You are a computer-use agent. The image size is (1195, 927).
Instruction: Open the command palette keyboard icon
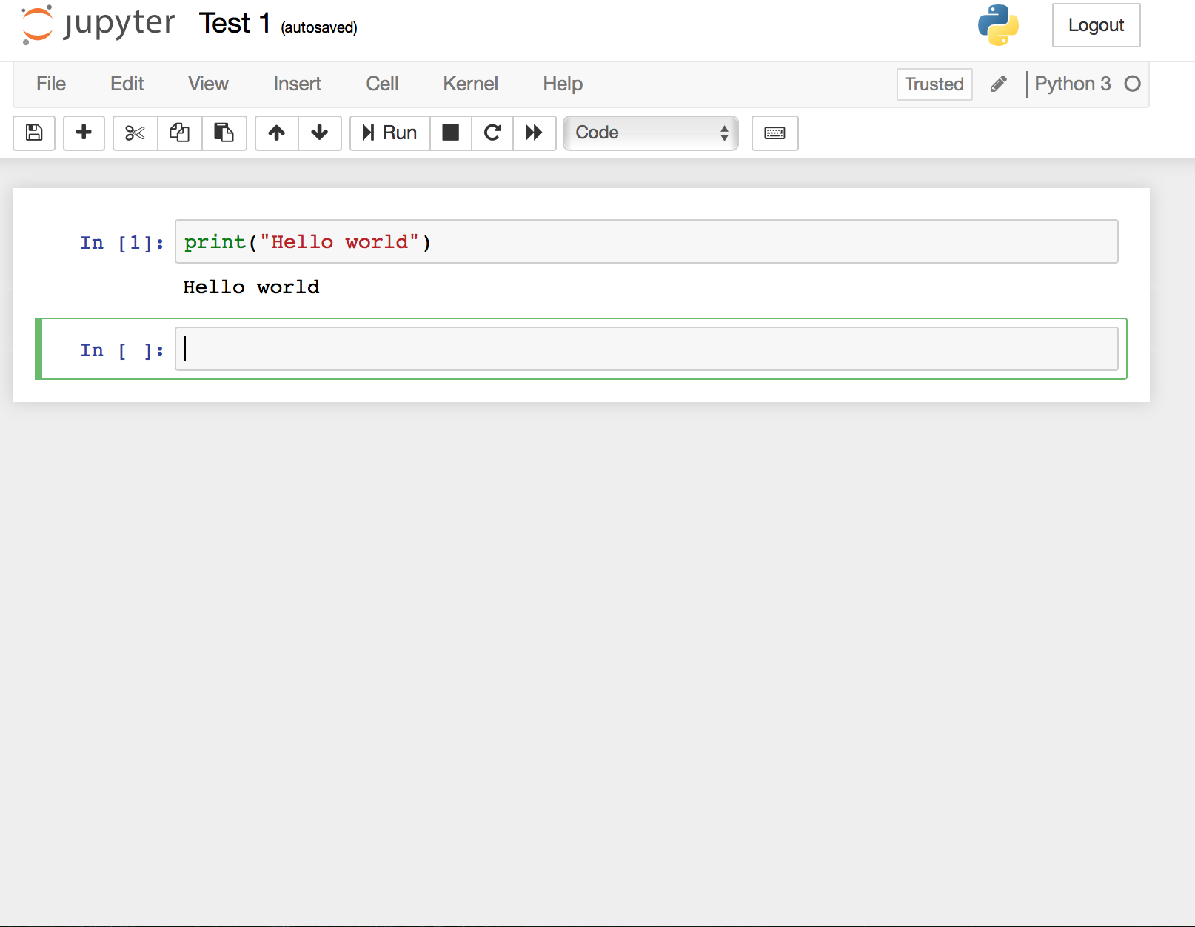775,133
